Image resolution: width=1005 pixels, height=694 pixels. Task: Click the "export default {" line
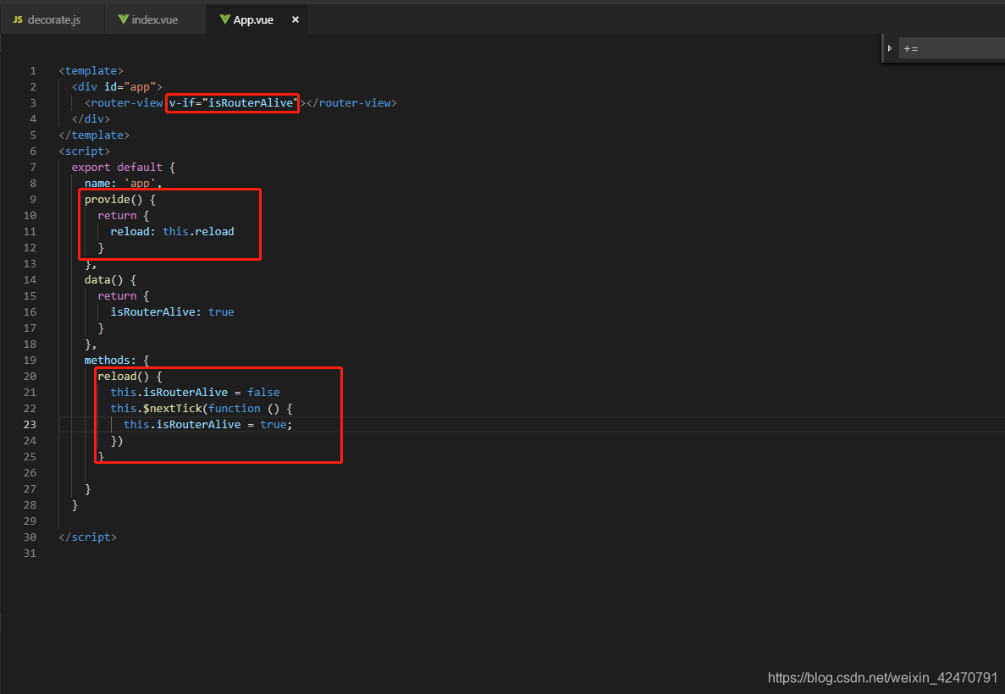[x=123, y=167]
